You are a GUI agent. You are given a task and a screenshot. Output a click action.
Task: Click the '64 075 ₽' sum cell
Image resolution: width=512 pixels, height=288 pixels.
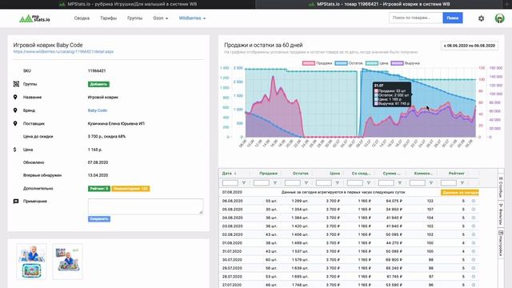point(394,201)
